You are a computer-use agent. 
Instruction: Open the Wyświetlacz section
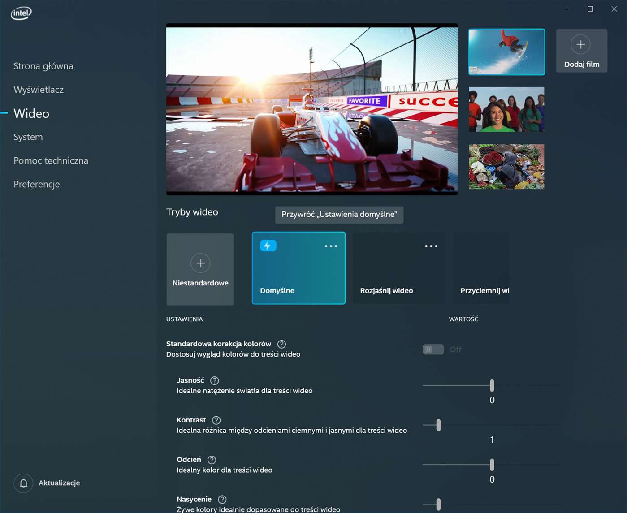tap(39, 90)
